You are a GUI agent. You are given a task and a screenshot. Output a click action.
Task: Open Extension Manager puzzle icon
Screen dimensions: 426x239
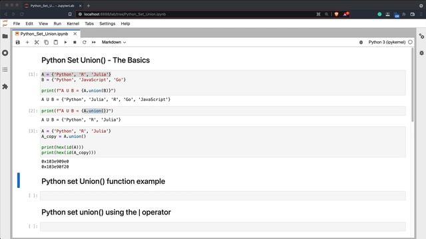(5, 86)
